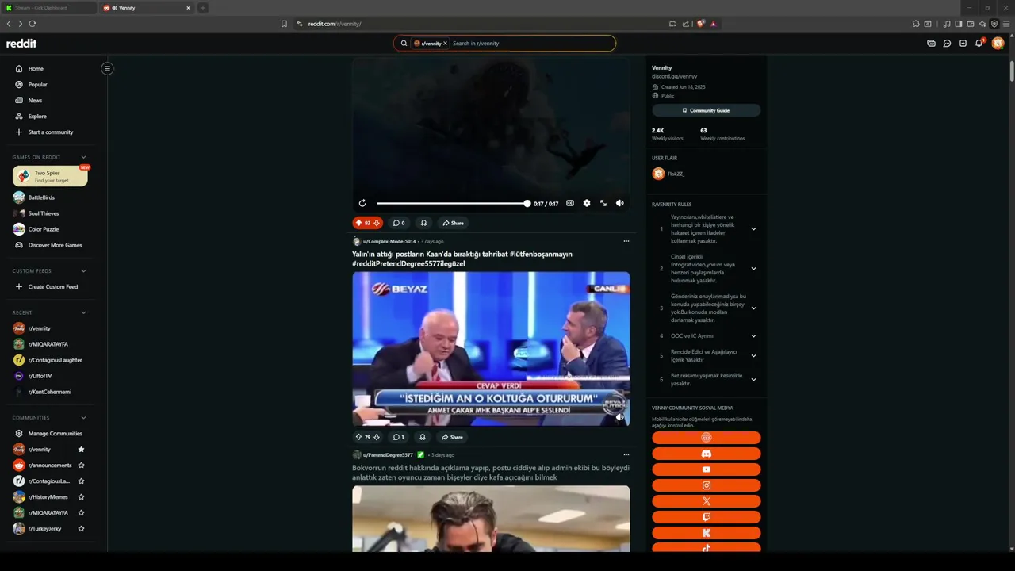
Task: Unfavorite r/vennity community star
Action: 81,449
